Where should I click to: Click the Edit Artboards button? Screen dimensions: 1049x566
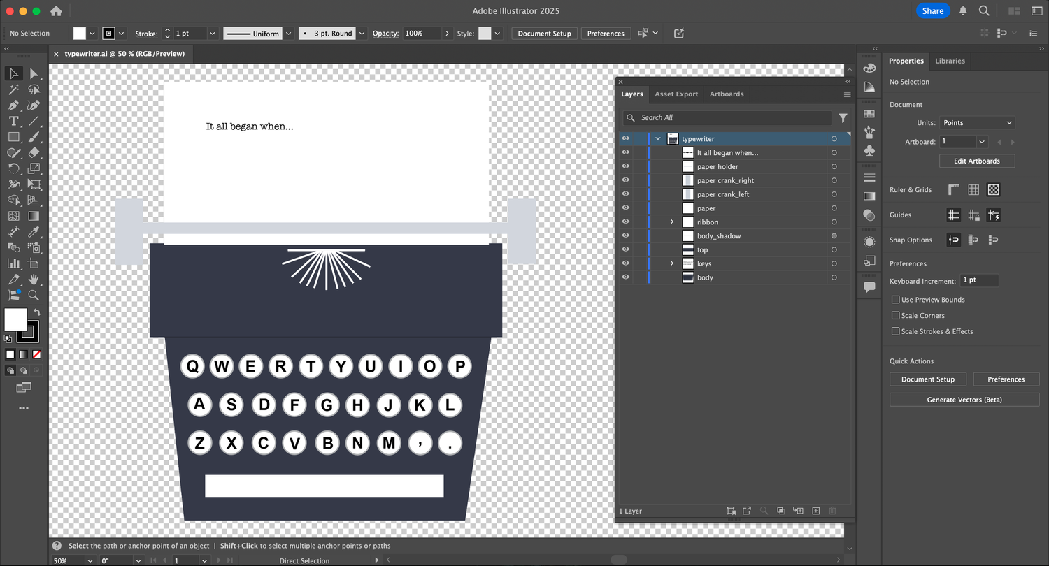977,161
